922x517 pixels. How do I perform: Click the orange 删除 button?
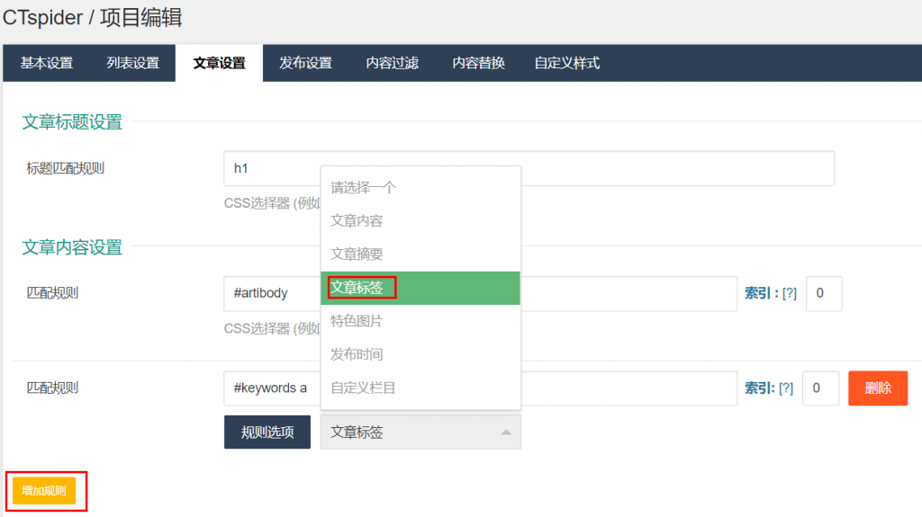[878, 388]
